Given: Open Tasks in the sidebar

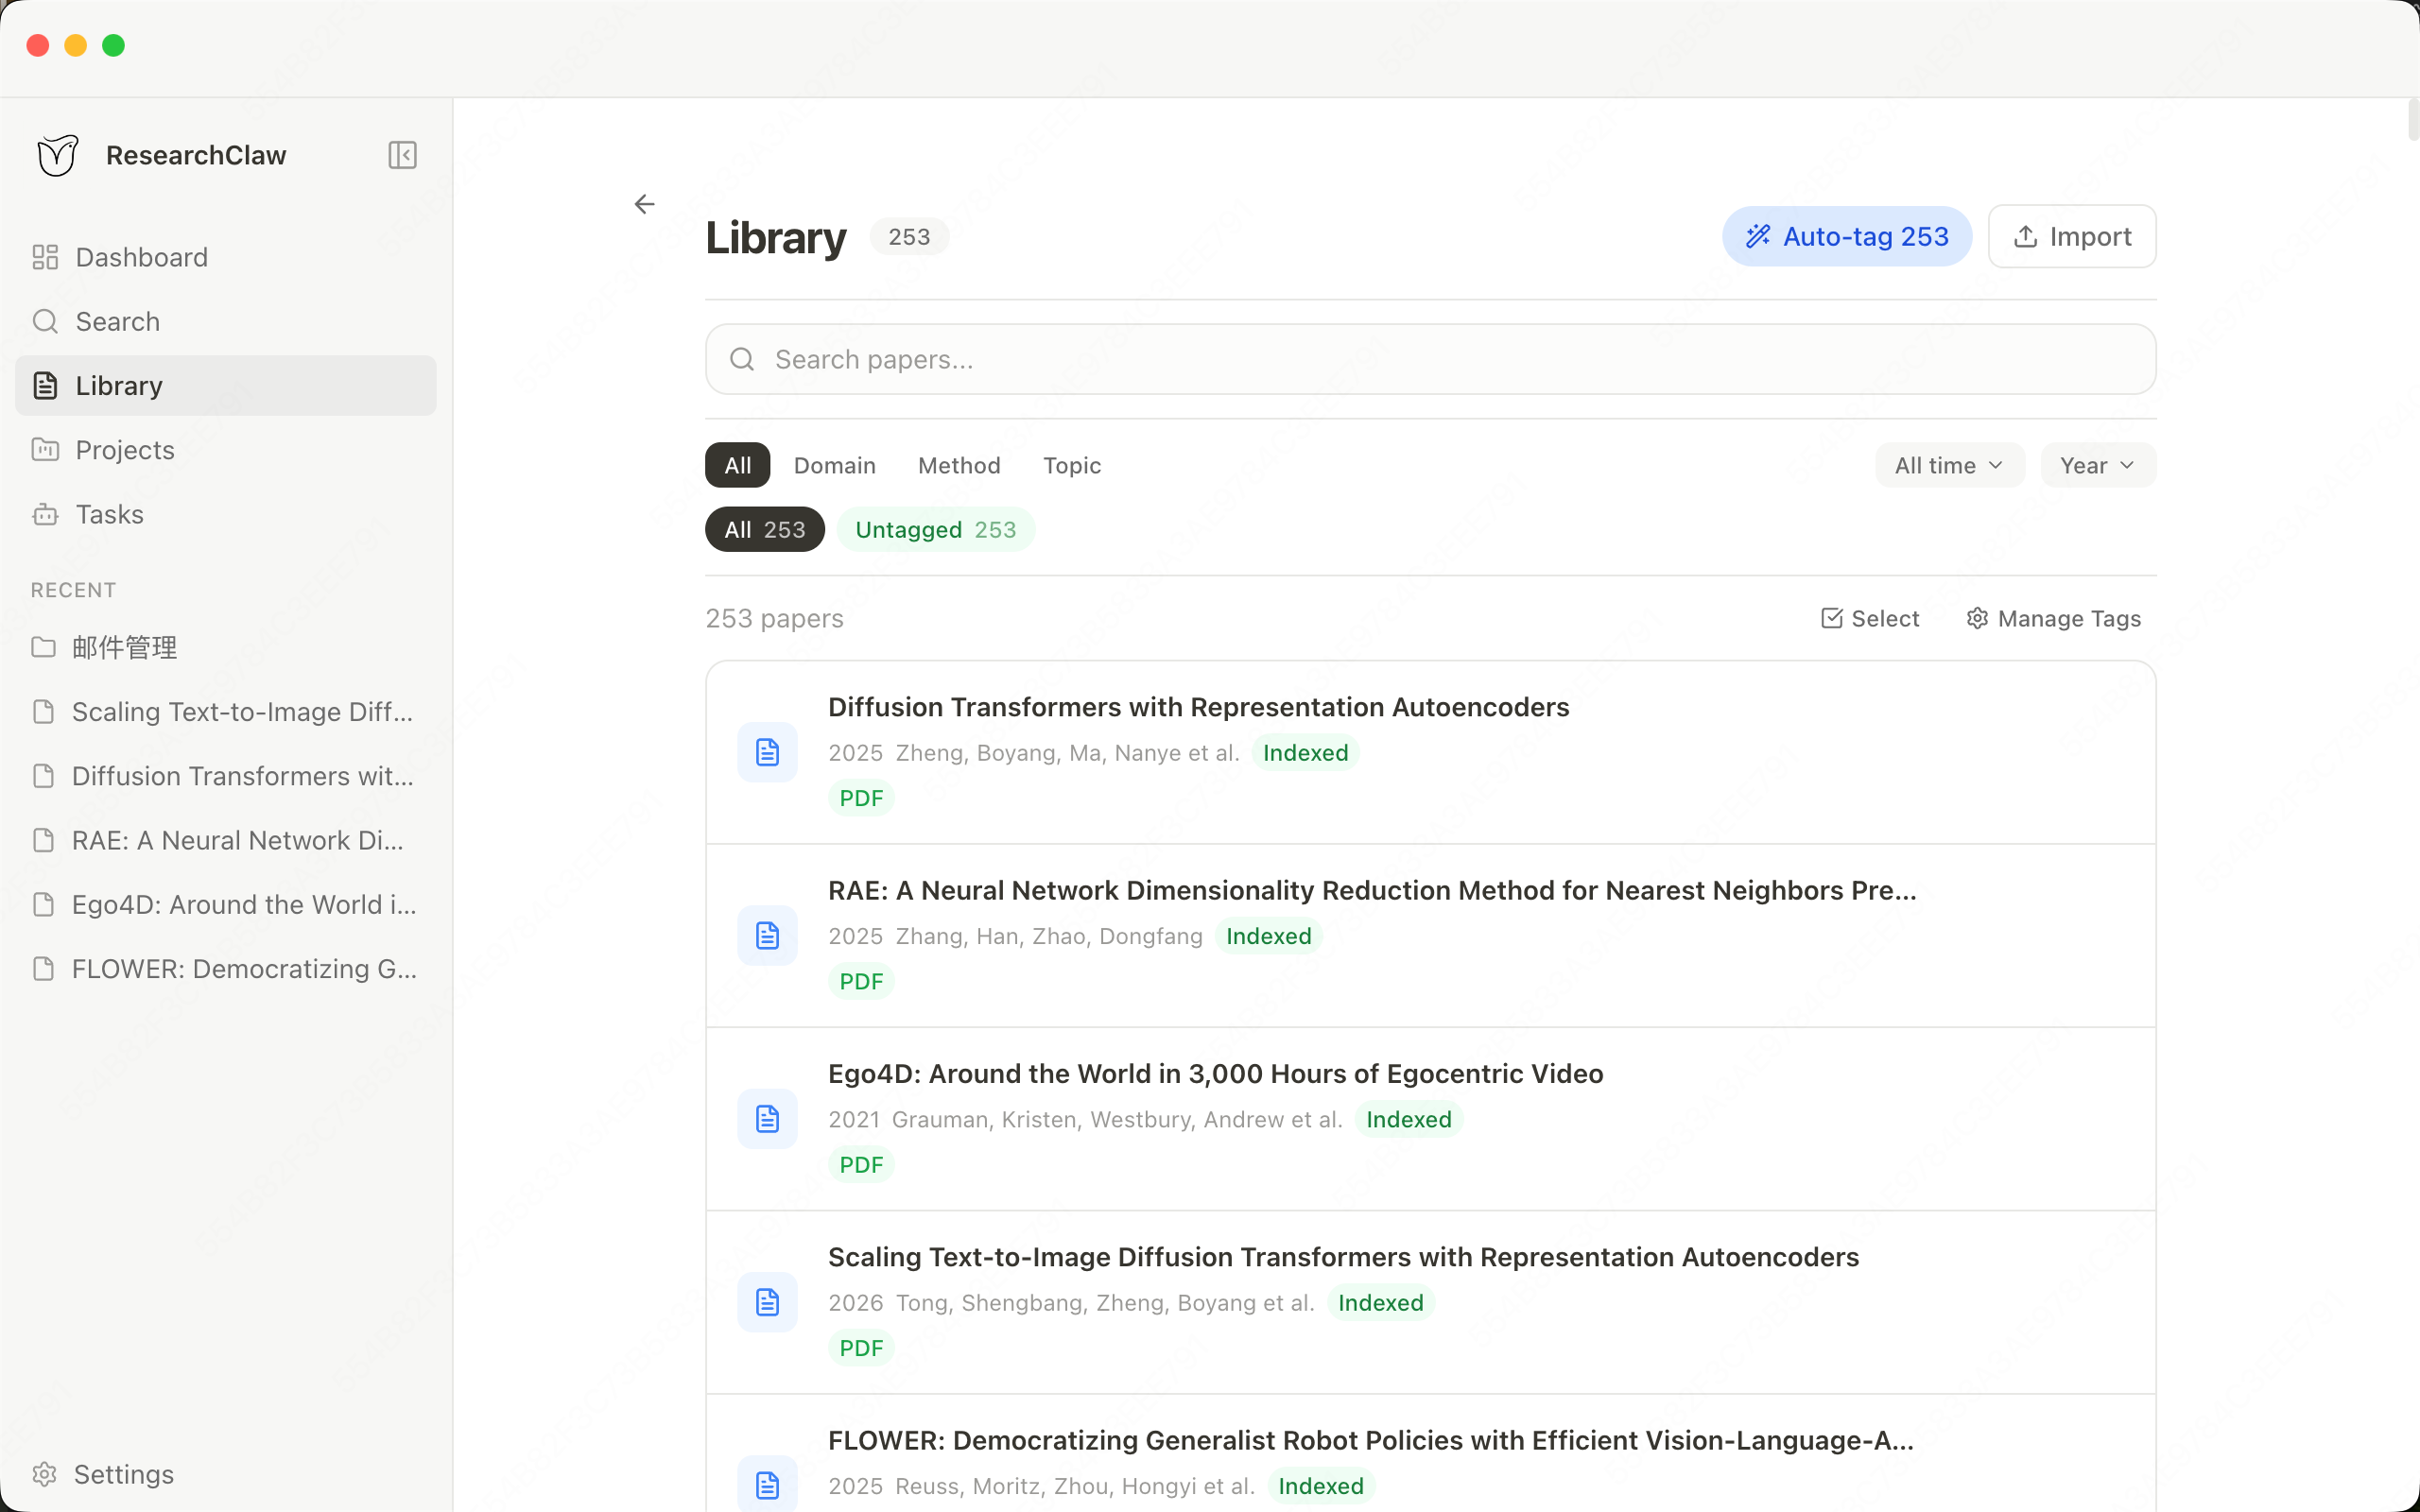Looking at the screenshot, I should 108,514.
